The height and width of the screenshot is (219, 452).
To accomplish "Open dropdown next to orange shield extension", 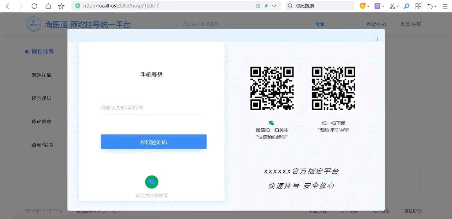I will point(368,6).
